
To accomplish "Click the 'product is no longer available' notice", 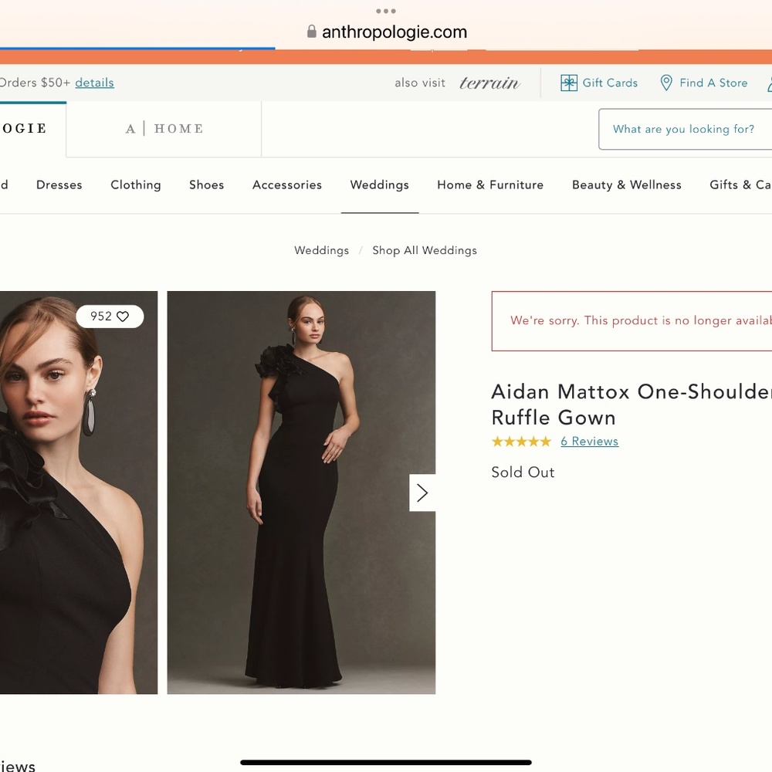I will point(631,321).
